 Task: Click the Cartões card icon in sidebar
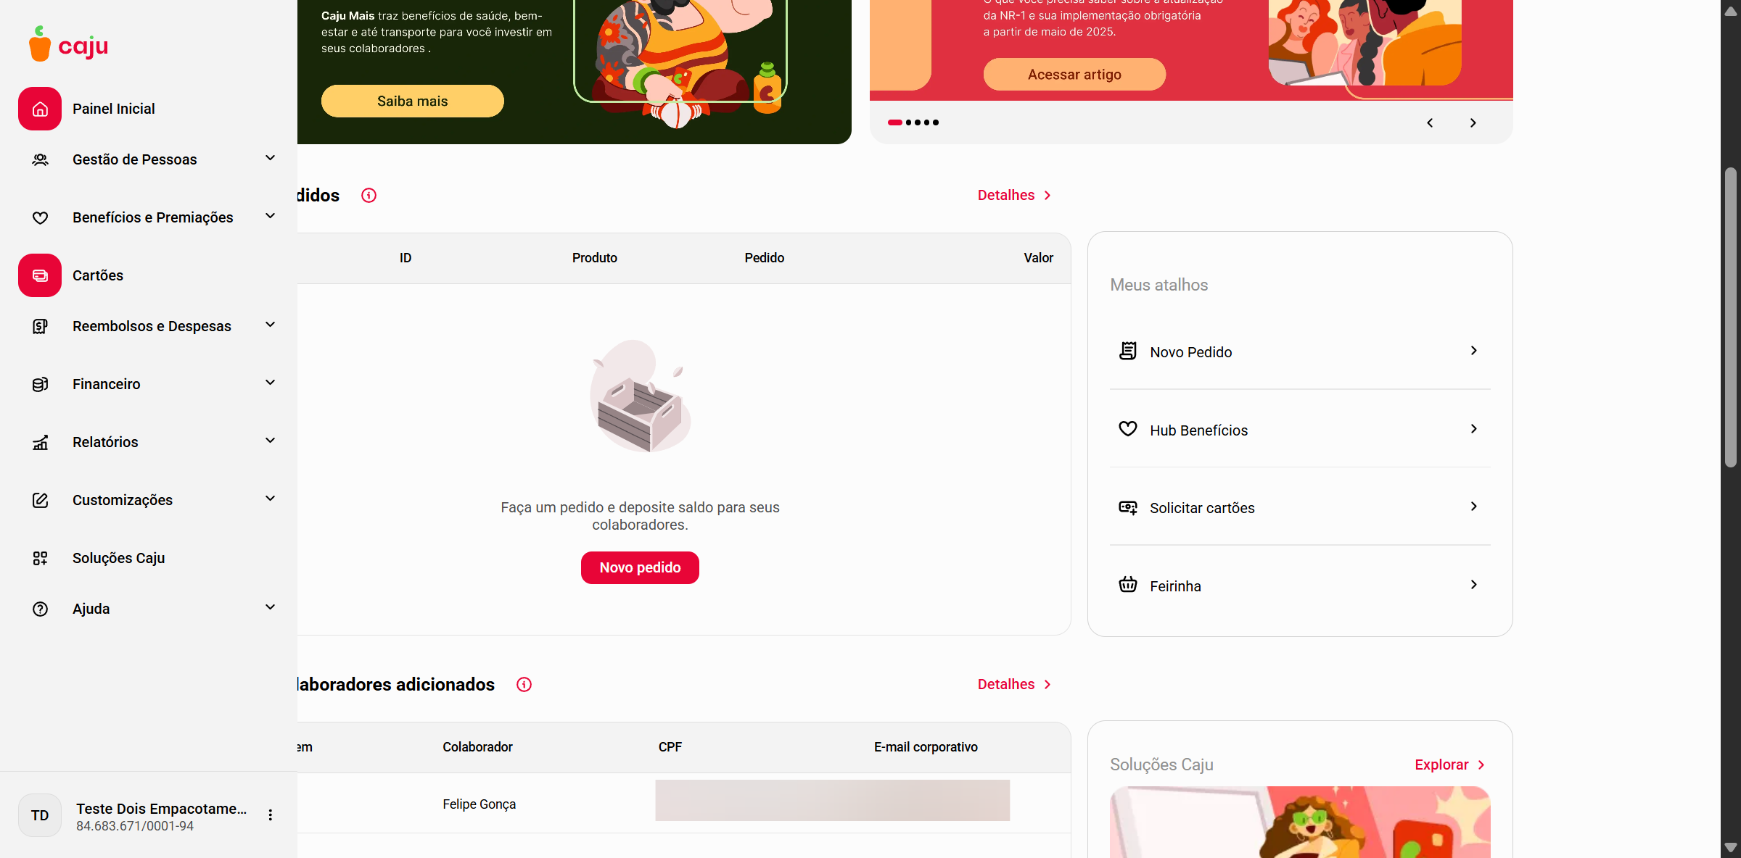[40, 275]
